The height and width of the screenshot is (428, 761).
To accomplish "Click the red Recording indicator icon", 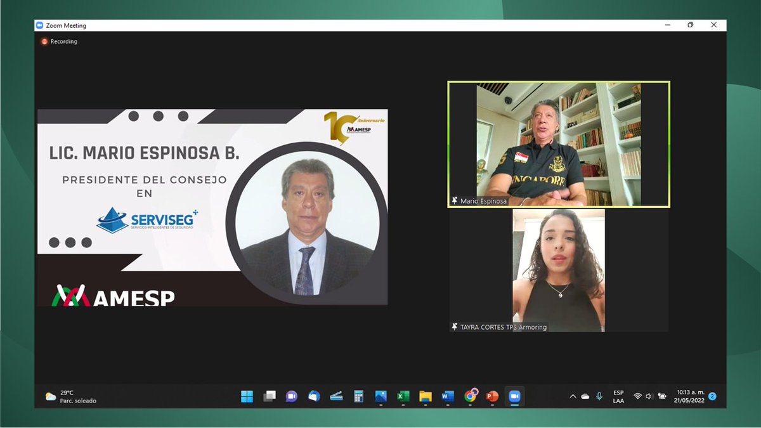I will [44, 41].
